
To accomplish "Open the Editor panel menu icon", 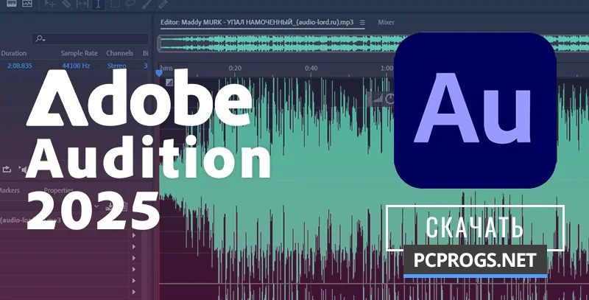I will click(362, 23).
